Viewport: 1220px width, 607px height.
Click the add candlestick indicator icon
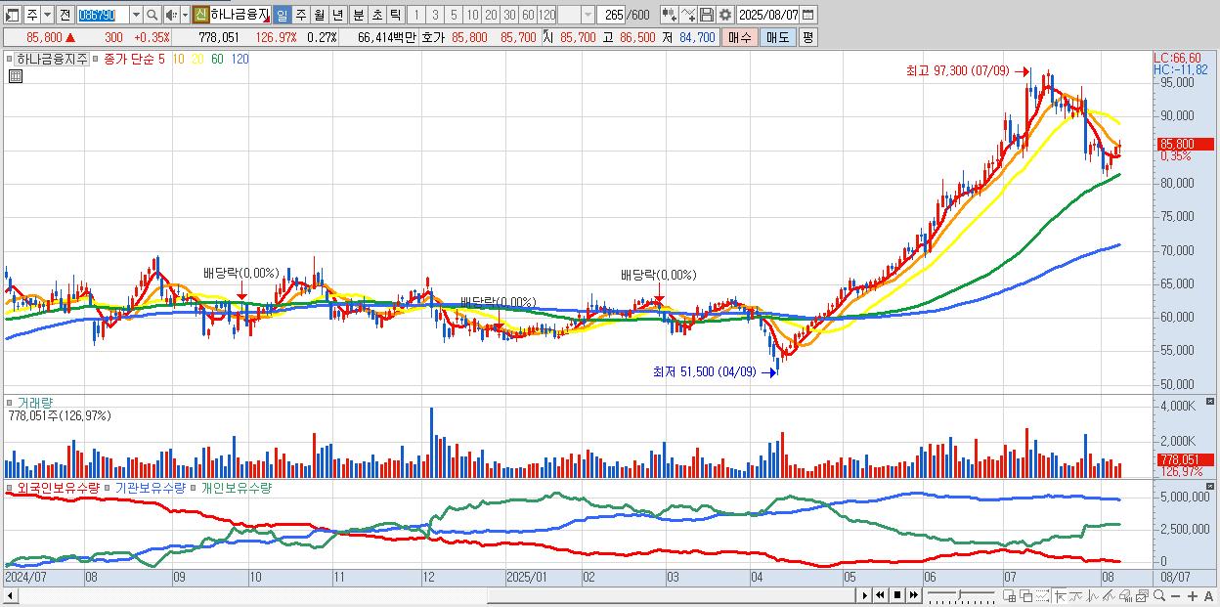coord(669,15)
